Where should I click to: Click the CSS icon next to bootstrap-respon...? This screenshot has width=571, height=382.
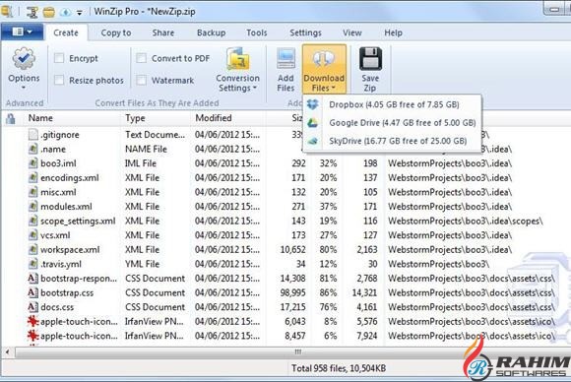pyautogui.click(x=33, y=279)
